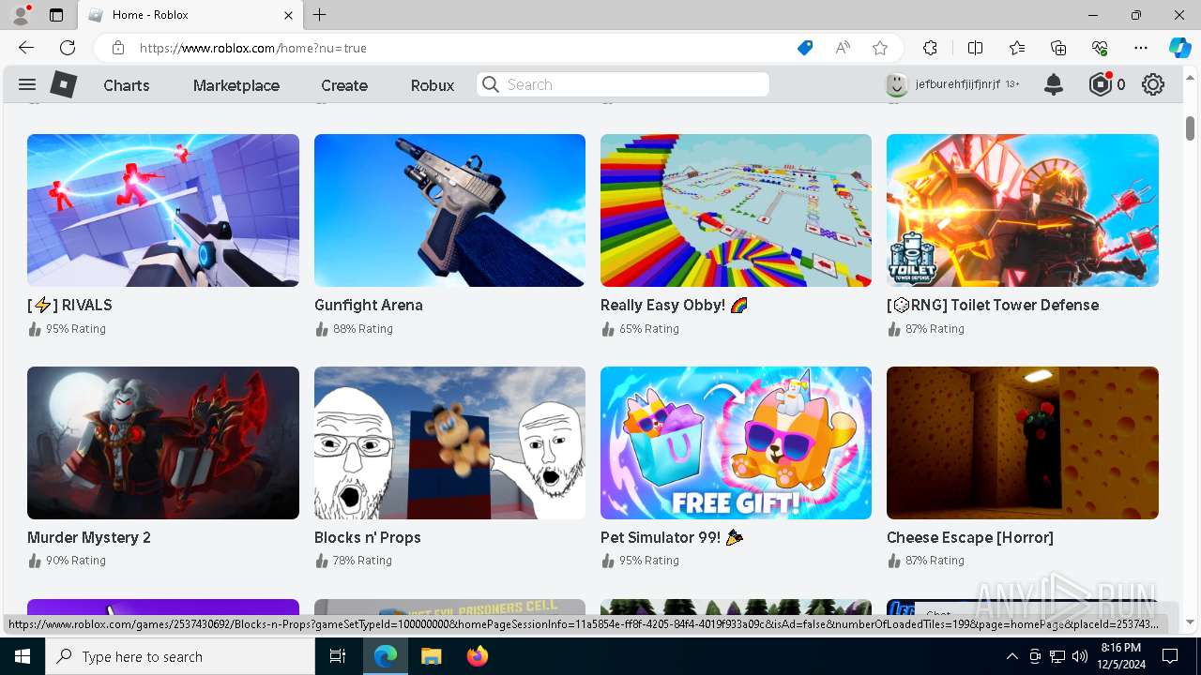Open browser Extensions puzzle icon

tap(930, 48)
